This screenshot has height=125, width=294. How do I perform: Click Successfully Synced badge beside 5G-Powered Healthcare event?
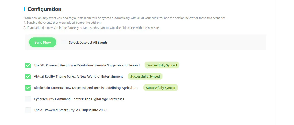click(x=162, y=65)
